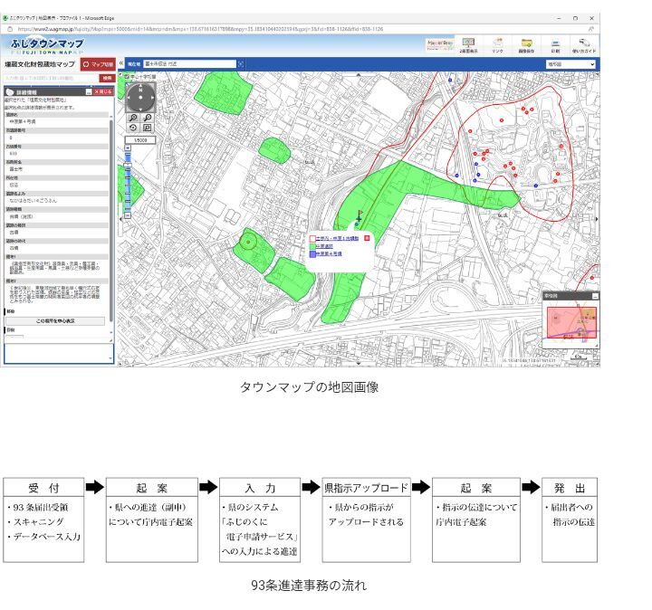Pan the map east on compass
The width and height of the screenshot is (652, 610).
pyautogui.click(x=152, y=98)
